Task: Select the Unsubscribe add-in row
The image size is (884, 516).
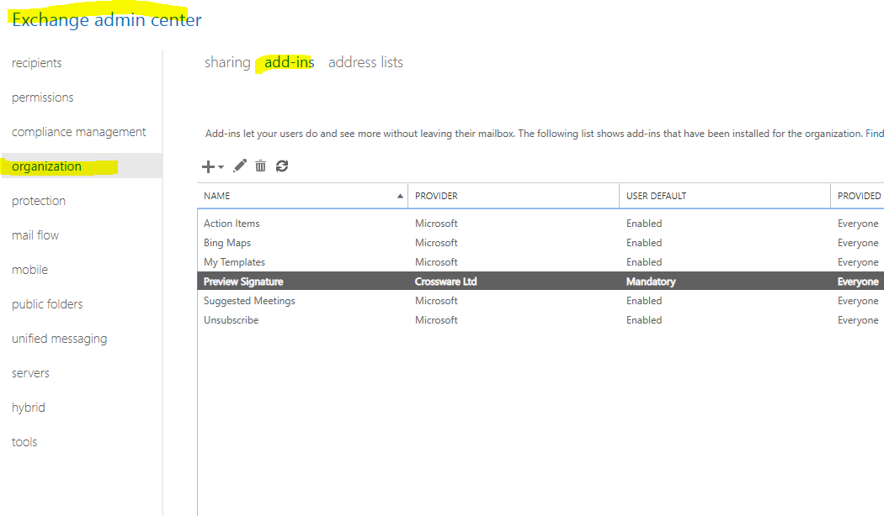Action: 541,320
